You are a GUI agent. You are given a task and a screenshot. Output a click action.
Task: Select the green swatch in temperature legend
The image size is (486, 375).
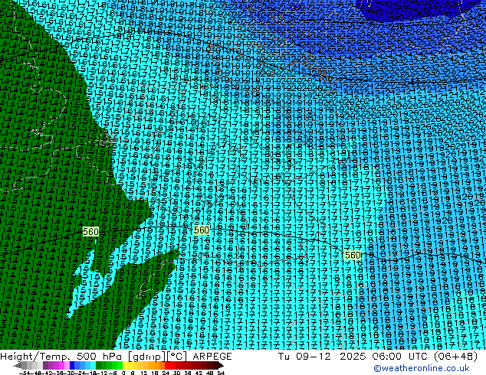point(107,366)
